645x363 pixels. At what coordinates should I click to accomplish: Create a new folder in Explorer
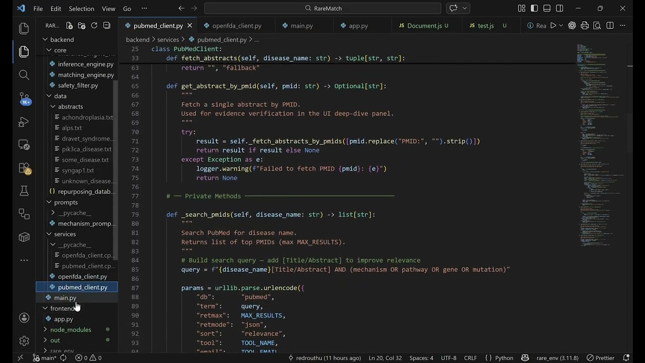82,26
